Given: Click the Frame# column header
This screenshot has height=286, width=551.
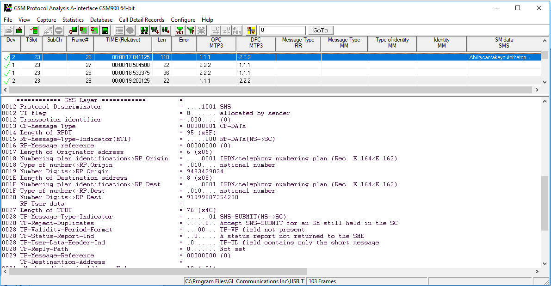Looking at the screenshot, I should pyautogui.click(x=80, y=44).
